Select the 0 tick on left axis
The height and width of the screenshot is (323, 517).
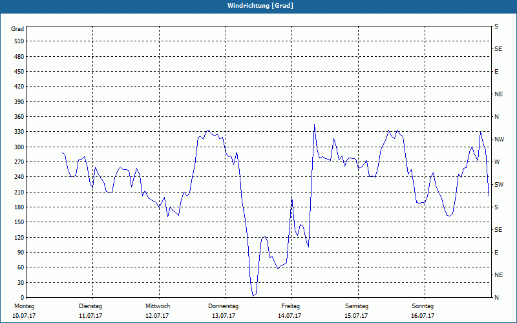tap(23, 298)
